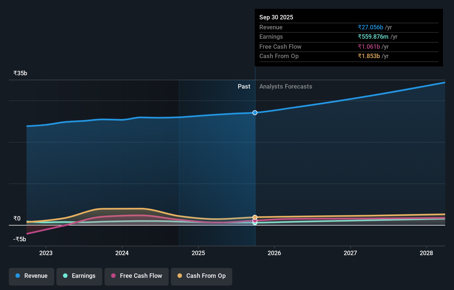Toggle the Free Cash Flow series visibility
Screen dimensions: 454x290
coord(136,276)
